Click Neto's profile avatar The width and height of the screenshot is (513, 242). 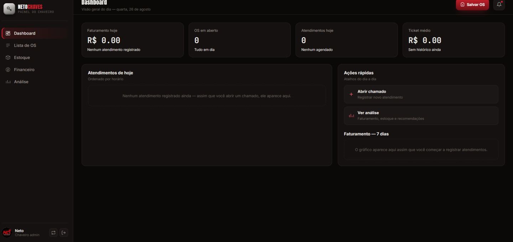[x=7, y=233]
